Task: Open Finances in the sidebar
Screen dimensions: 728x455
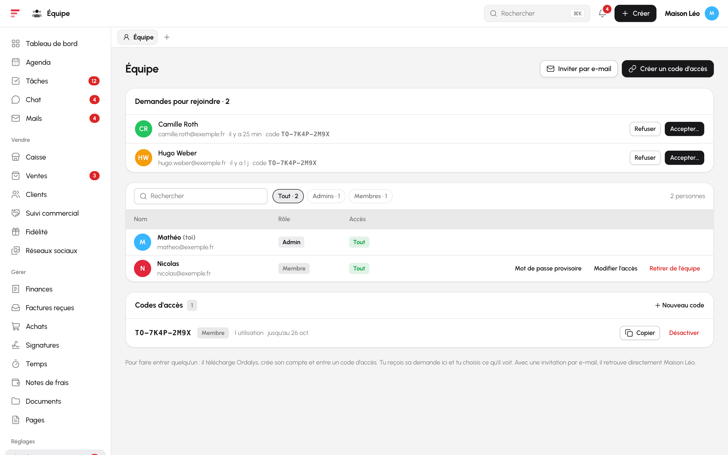Action: pos(55,289)
